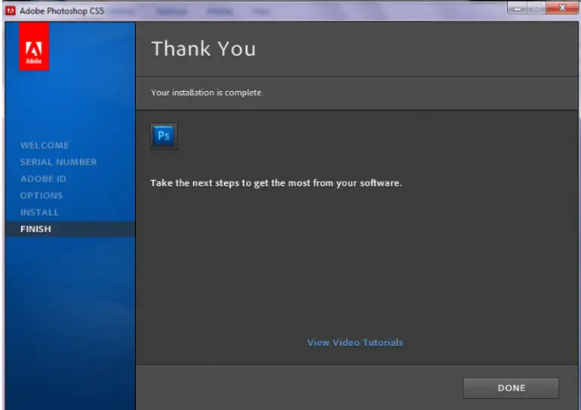
Task: Open the OPTIONS step in sidebar
Action: 41,195
